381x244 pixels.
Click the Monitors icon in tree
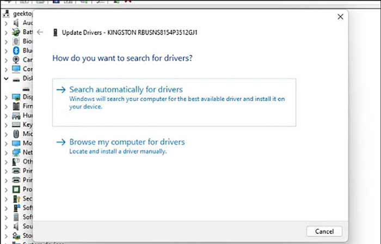tap(16, 143)
